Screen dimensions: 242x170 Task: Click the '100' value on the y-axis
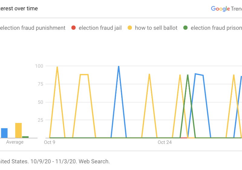(39, 66)
